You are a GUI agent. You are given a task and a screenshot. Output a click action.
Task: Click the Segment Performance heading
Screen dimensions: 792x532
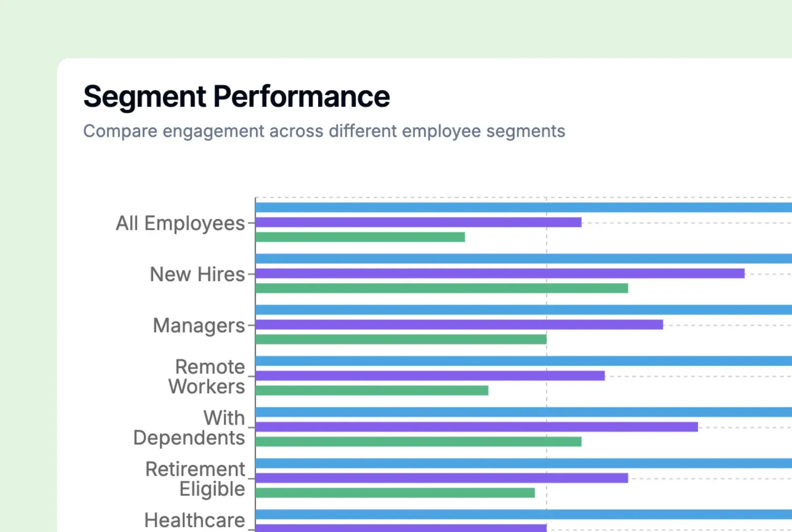(x=237, y=96)
